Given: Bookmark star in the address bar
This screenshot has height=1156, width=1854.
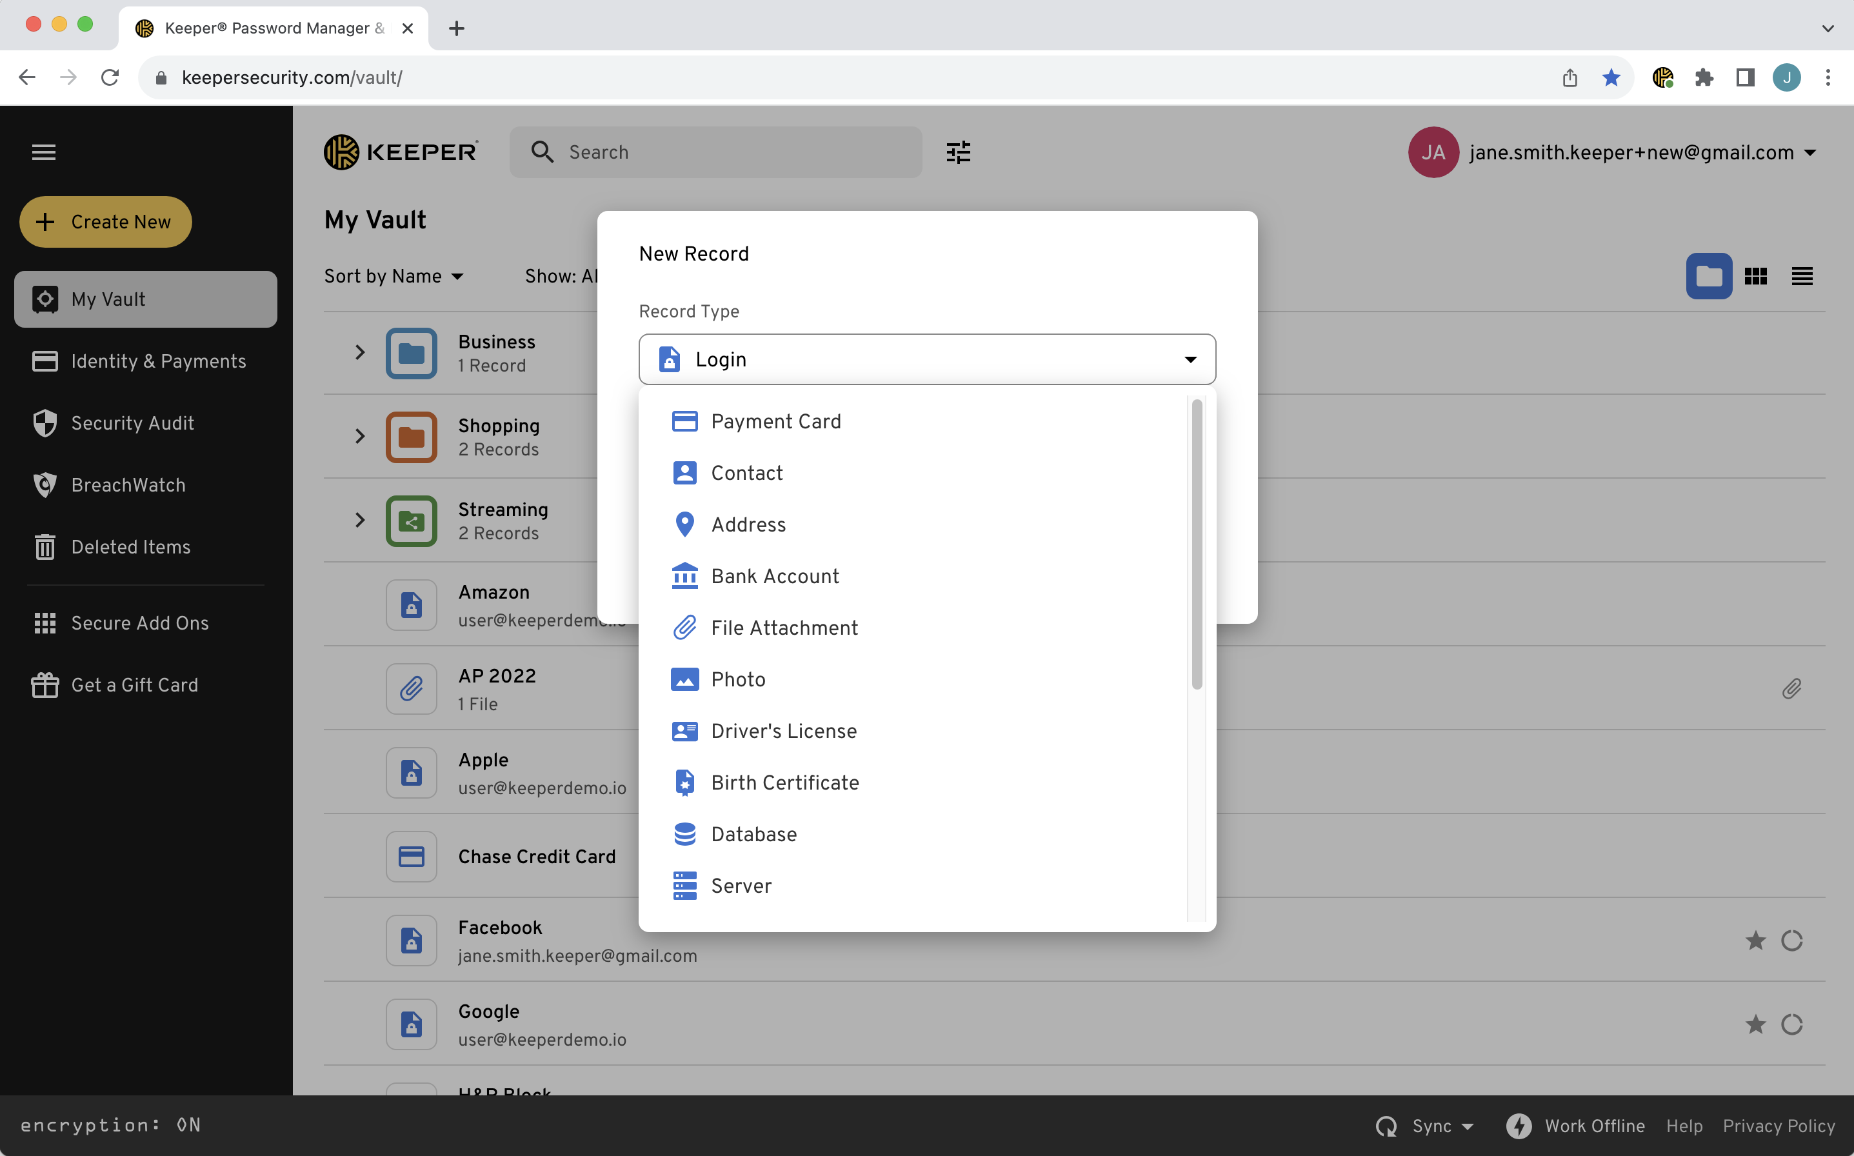Looking at the screenshot, I should tap(1611, 77).
